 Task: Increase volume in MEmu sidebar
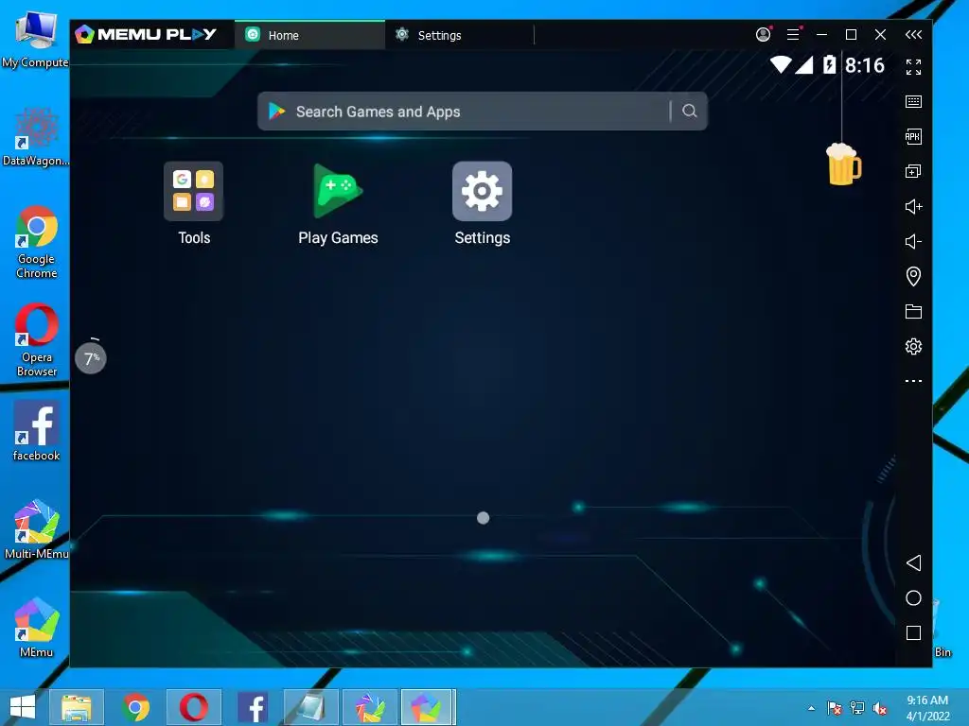[x=913, y=206]
